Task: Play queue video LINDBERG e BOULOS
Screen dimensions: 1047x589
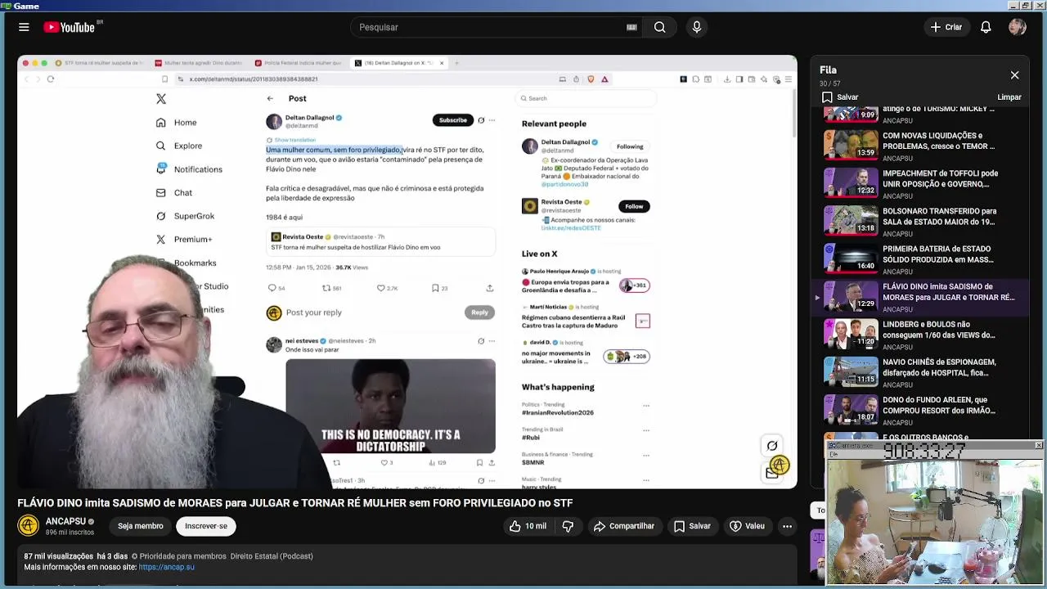Action: point(922,334)
